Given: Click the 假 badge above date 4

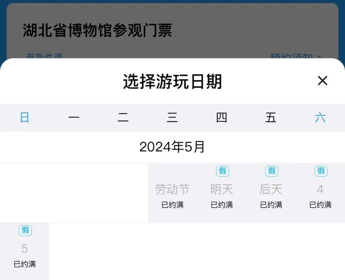Looking at the screenshot, I should pos(321,171).
